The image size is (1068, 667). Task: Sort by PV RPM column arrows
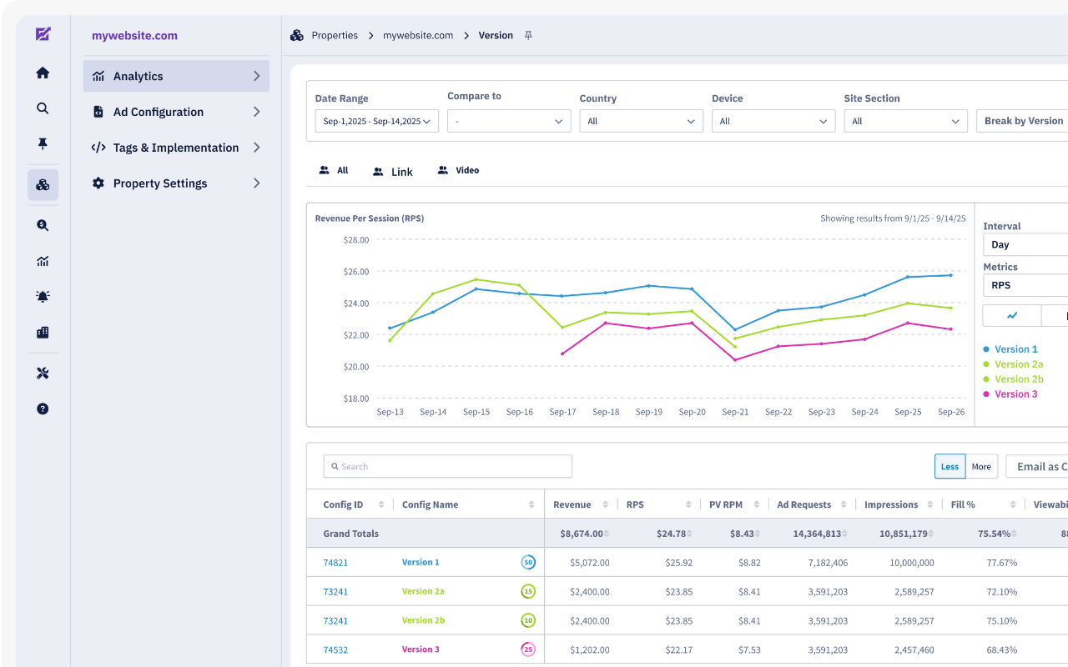coord(756,504)
